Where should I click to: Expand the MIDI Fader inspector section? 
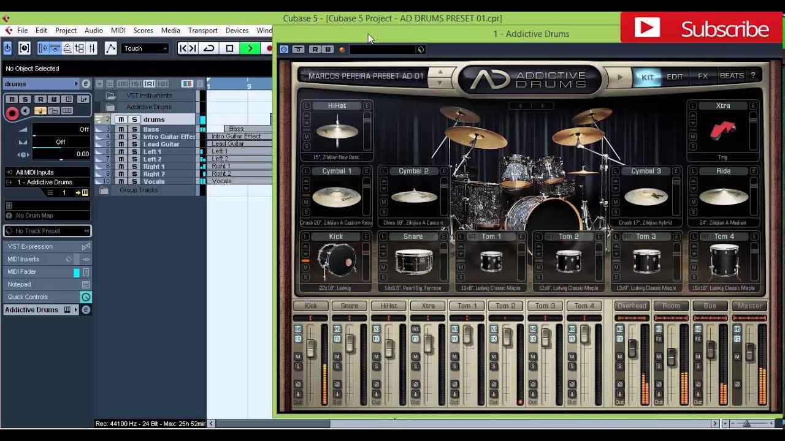(47, 272)
